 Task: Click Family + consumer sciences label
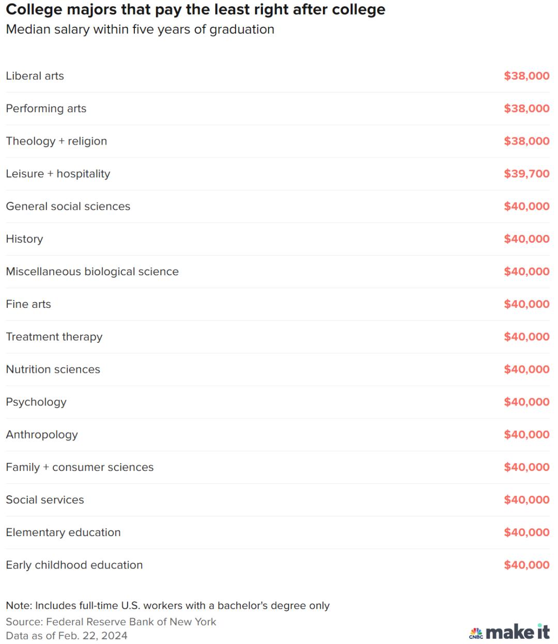click(x=80, y=467)
